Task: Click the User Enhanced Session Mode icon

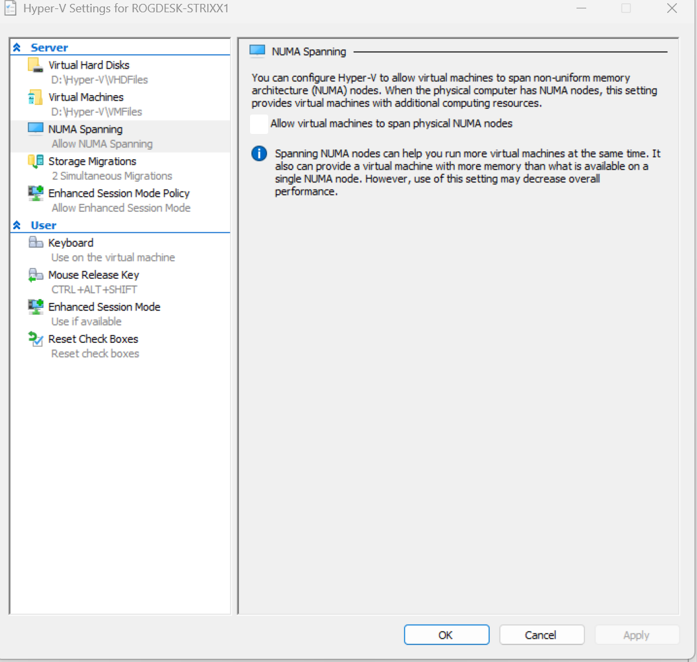Action: coord(35,307)
